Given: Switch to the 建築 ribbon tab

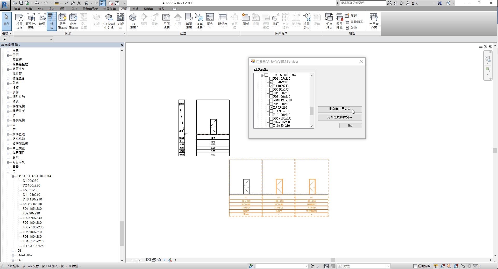Looking at the screenshot, I should coord(17,9).
